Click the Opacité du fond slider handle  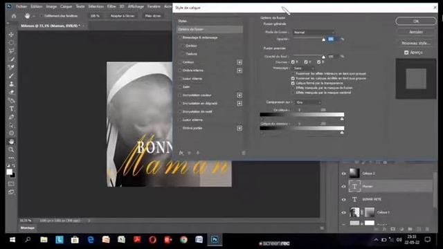click(x=323, y=57)
